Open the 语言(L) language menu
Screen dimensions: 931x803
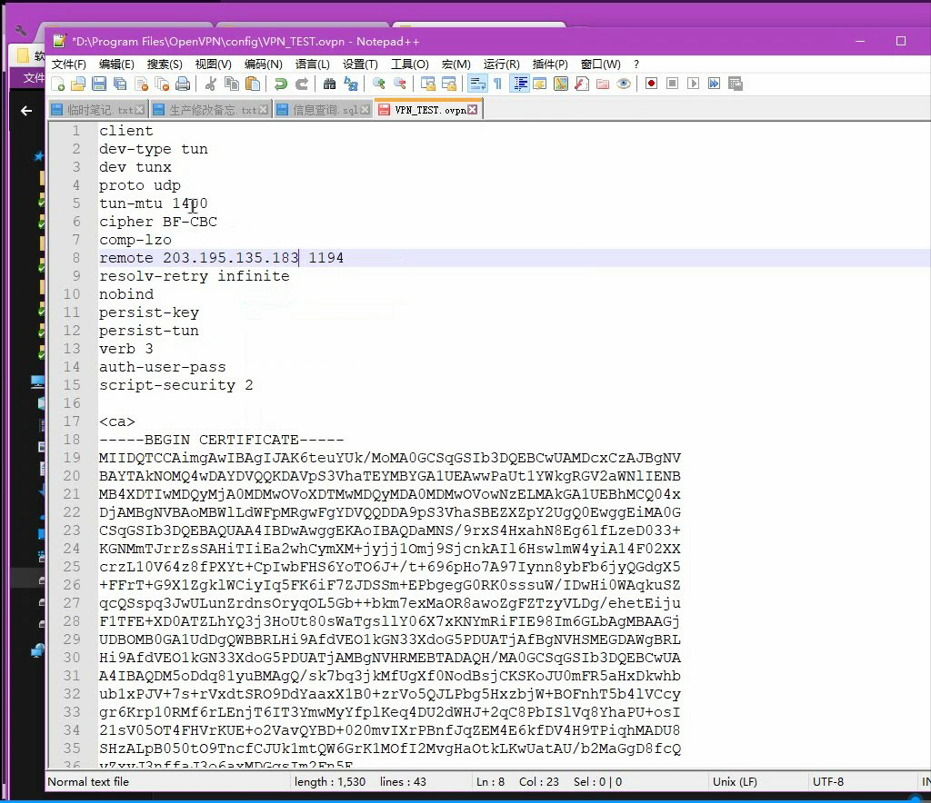tap(313, 64)
